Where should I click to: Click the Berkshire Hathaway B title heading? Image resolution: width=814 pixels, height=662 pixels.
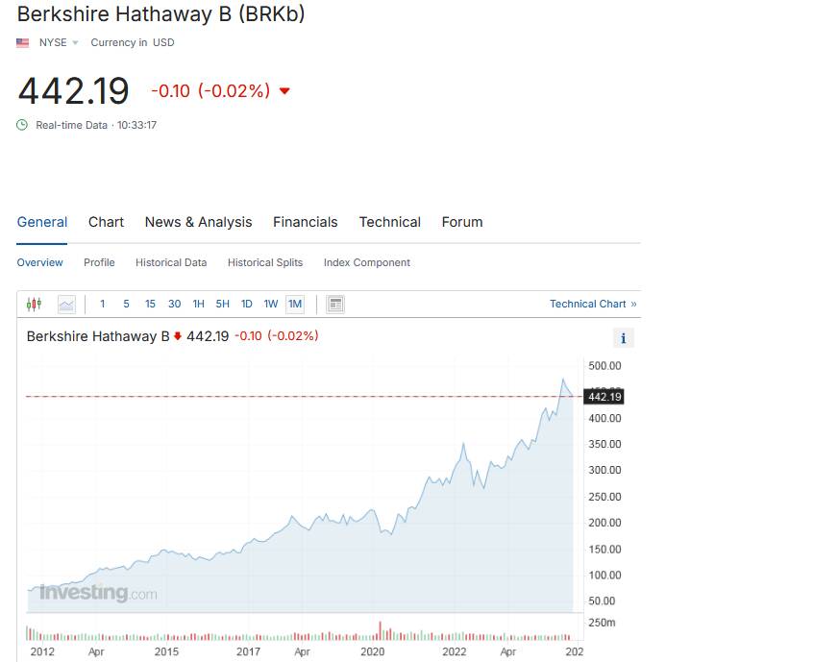tap(161, 14)
